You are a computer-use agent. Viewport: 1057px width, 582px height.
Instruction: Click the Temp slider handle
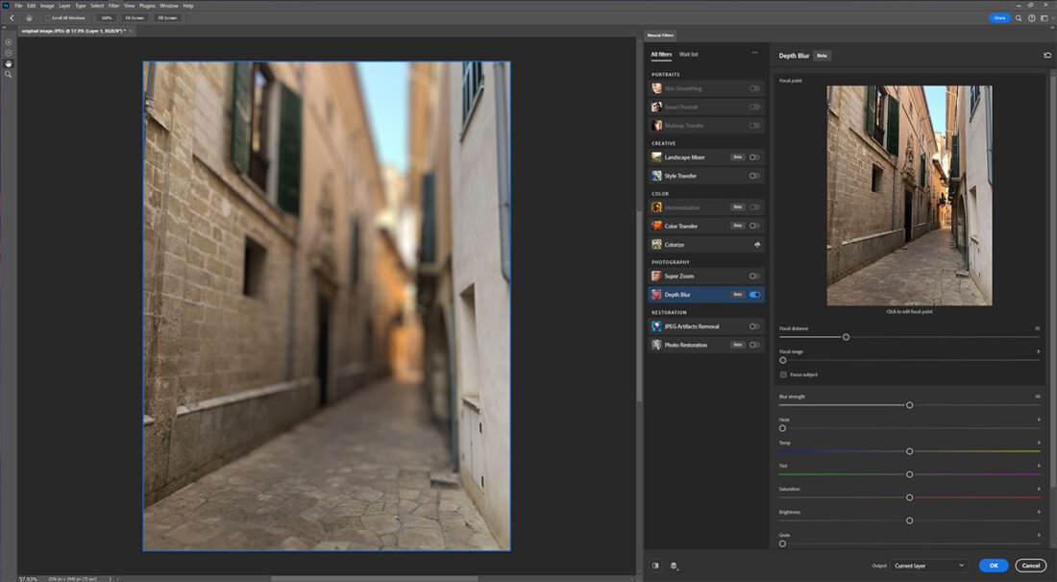point(909,451)
